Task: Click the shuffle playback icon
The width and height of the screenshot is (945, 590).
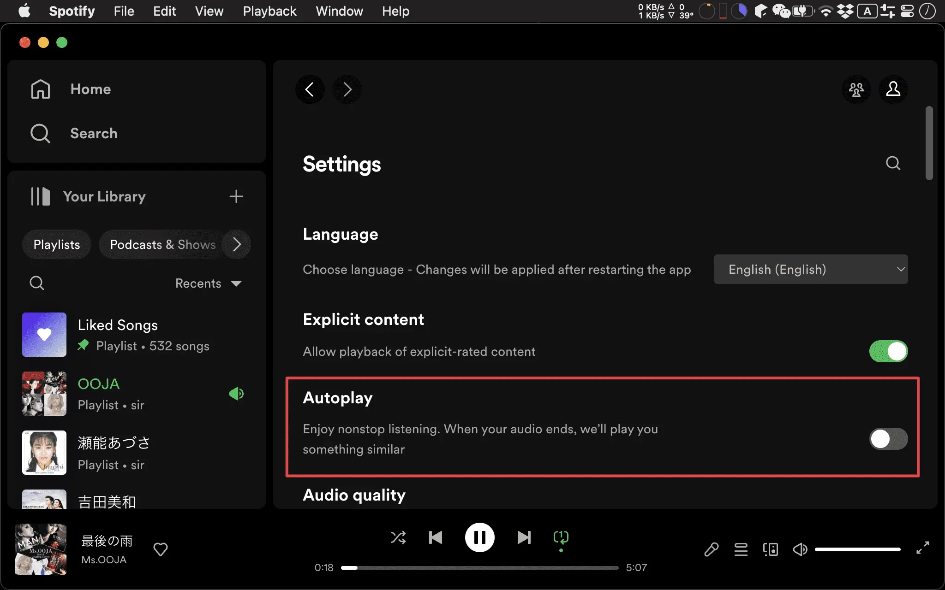Action: click(x=398, y=537)
